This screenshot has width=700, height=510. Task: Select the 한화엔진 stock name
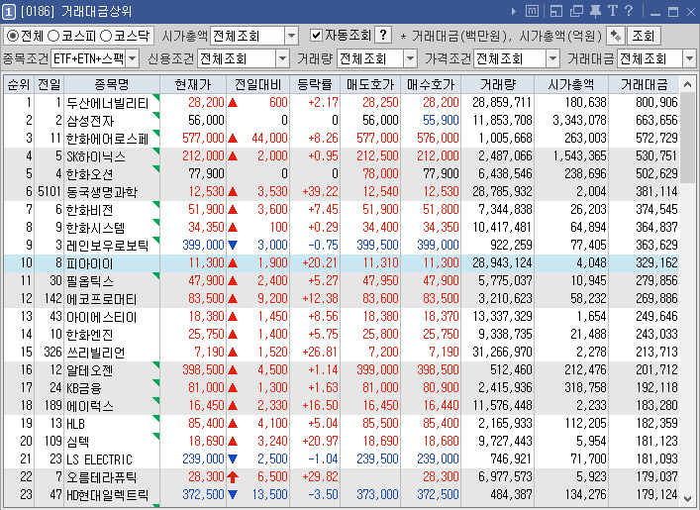click(89, 335)
